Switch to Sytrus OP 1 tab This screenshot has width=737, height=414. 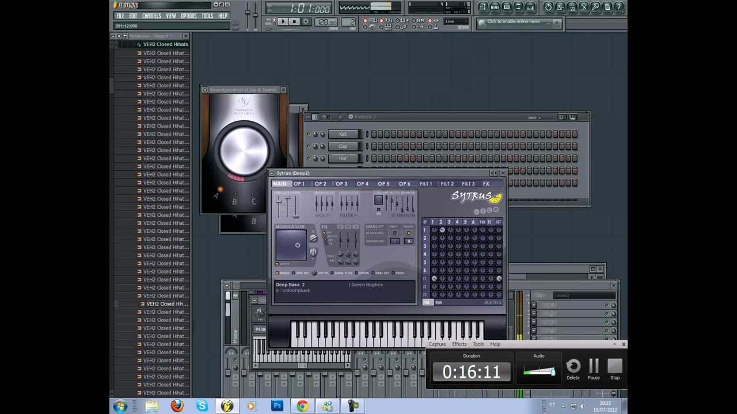(299, 184)
